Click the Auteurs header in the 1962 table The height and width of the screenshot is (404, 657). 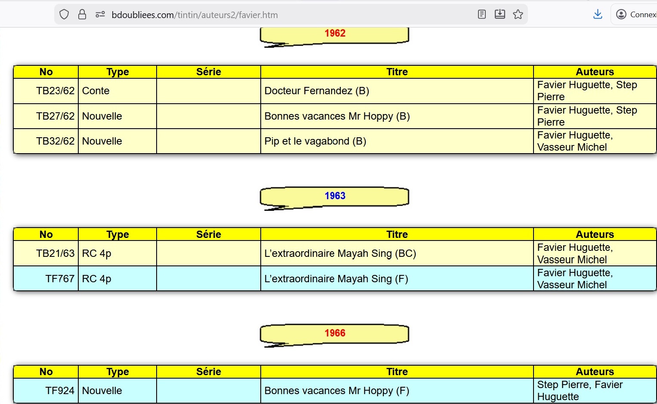pos(595,72)
